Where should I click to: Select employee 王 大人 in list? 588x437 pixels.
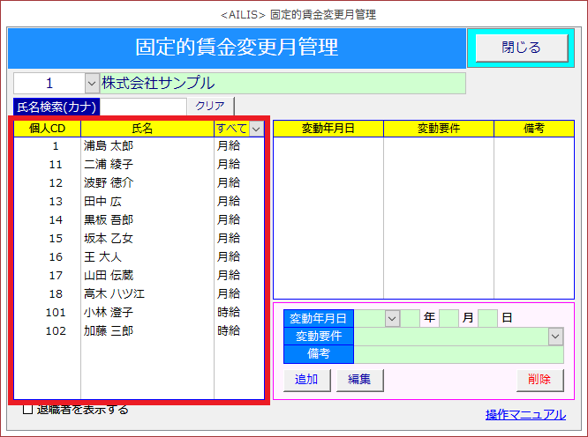[x=102, y=256]
